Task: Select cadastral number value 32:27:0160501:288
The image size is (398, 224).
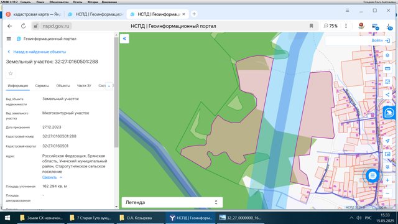Action: (x=59, y=136)
